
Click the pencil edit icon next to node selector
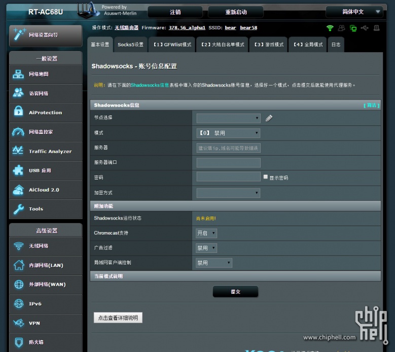tap(269, 118)
